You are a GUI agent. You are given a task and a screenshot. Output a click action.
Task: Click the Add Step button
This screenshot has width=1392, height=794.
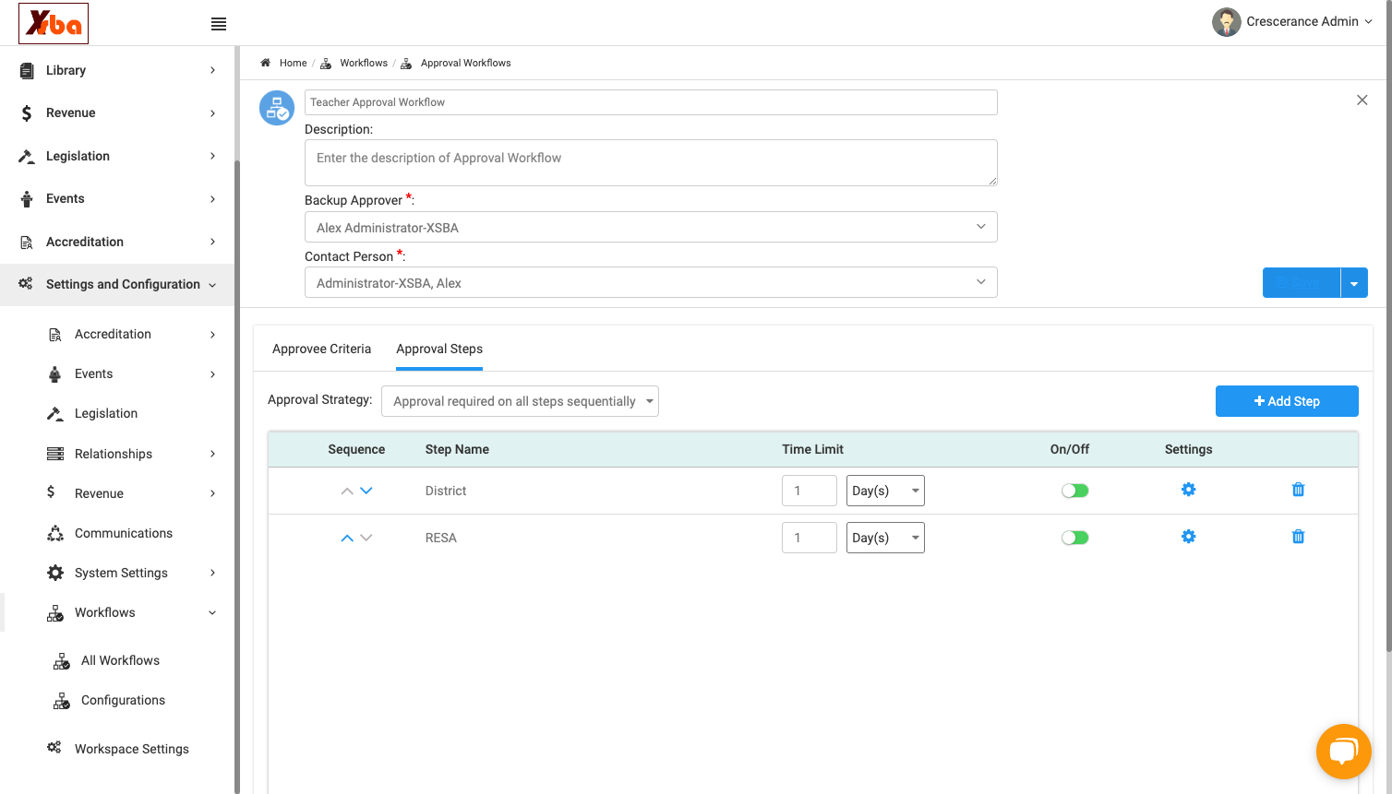[1287, 401]
